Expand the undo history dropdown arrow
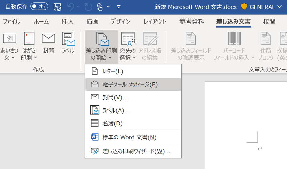 coord(78,7)
